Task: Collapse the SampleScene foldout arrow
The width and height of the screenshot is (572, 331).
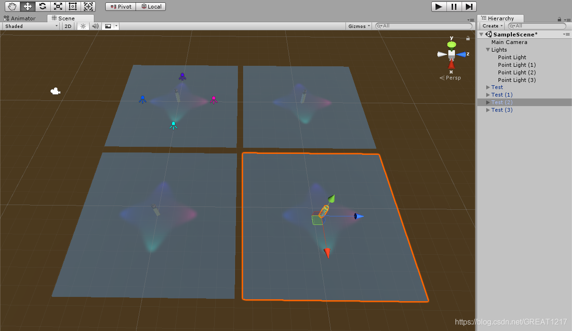Action: [481, 35]
